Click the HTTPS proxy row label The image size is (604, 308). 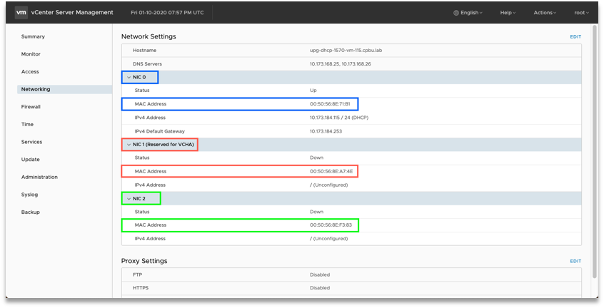click(141, 287)
